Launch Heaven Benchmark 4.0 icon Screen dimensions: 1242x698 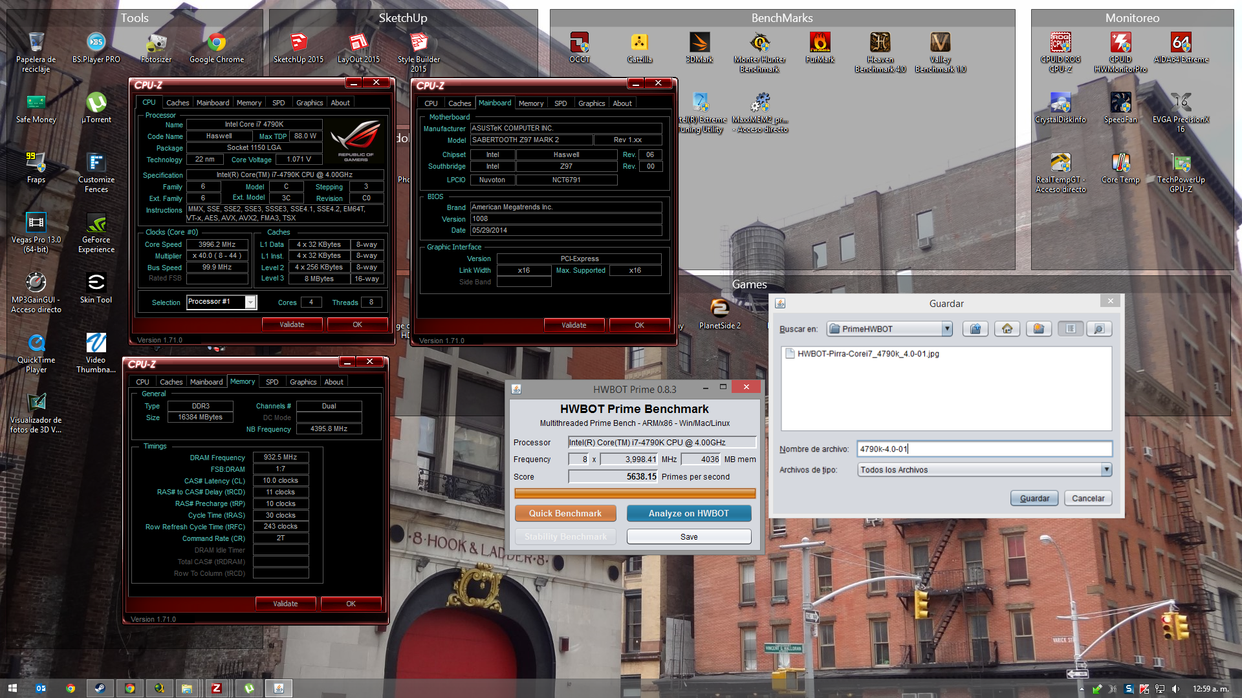[880, 53]
